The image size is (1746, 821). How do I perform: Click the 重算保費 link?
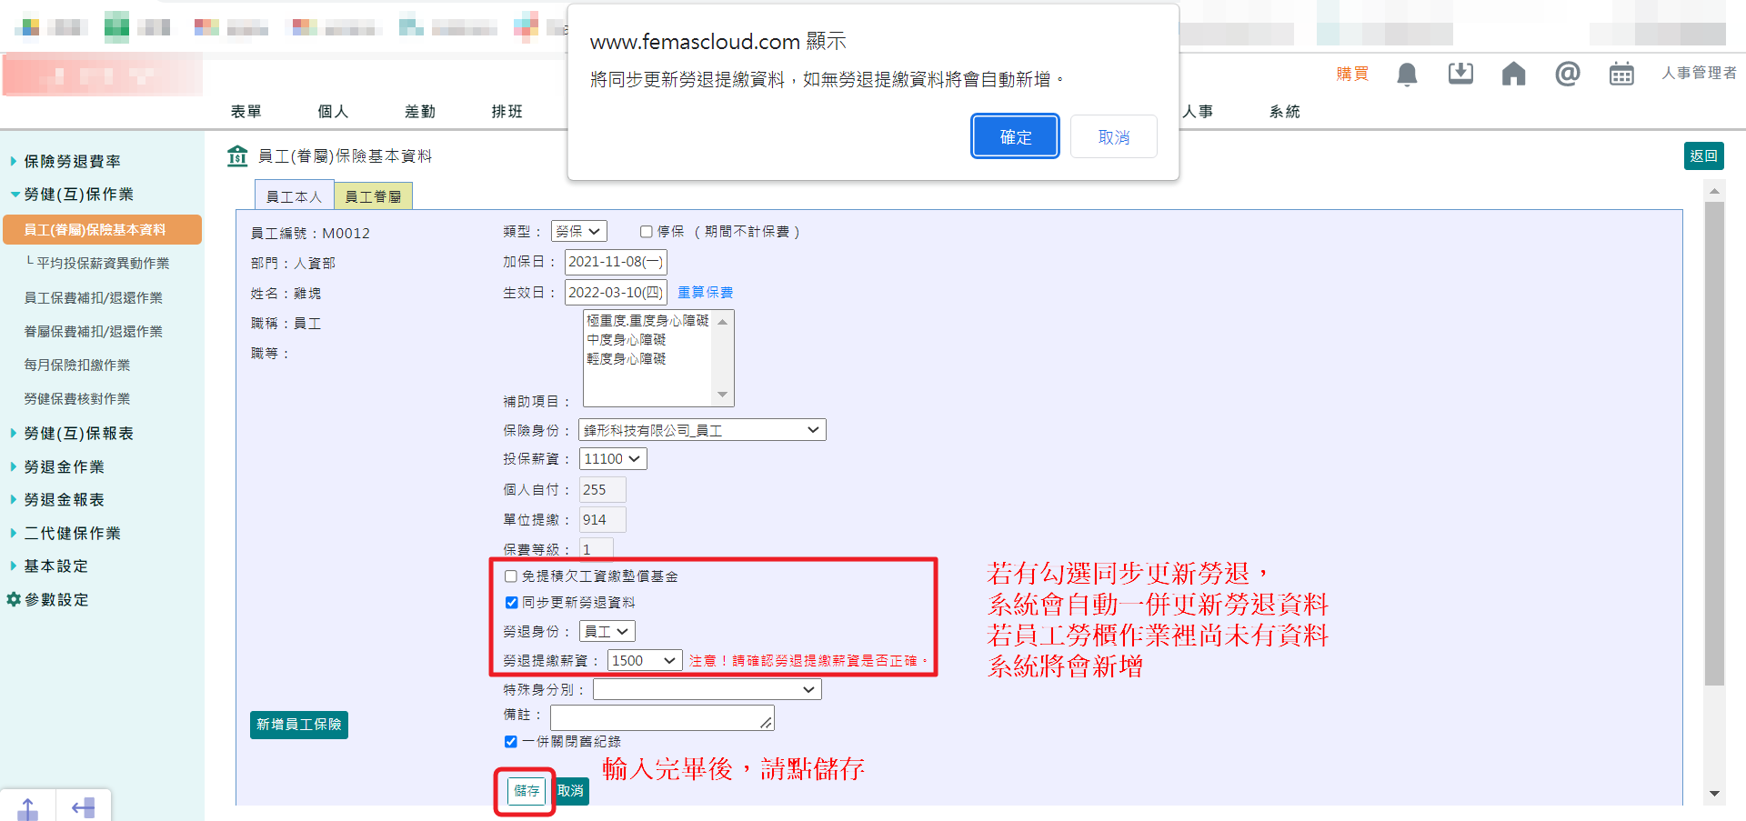point(704,292)
